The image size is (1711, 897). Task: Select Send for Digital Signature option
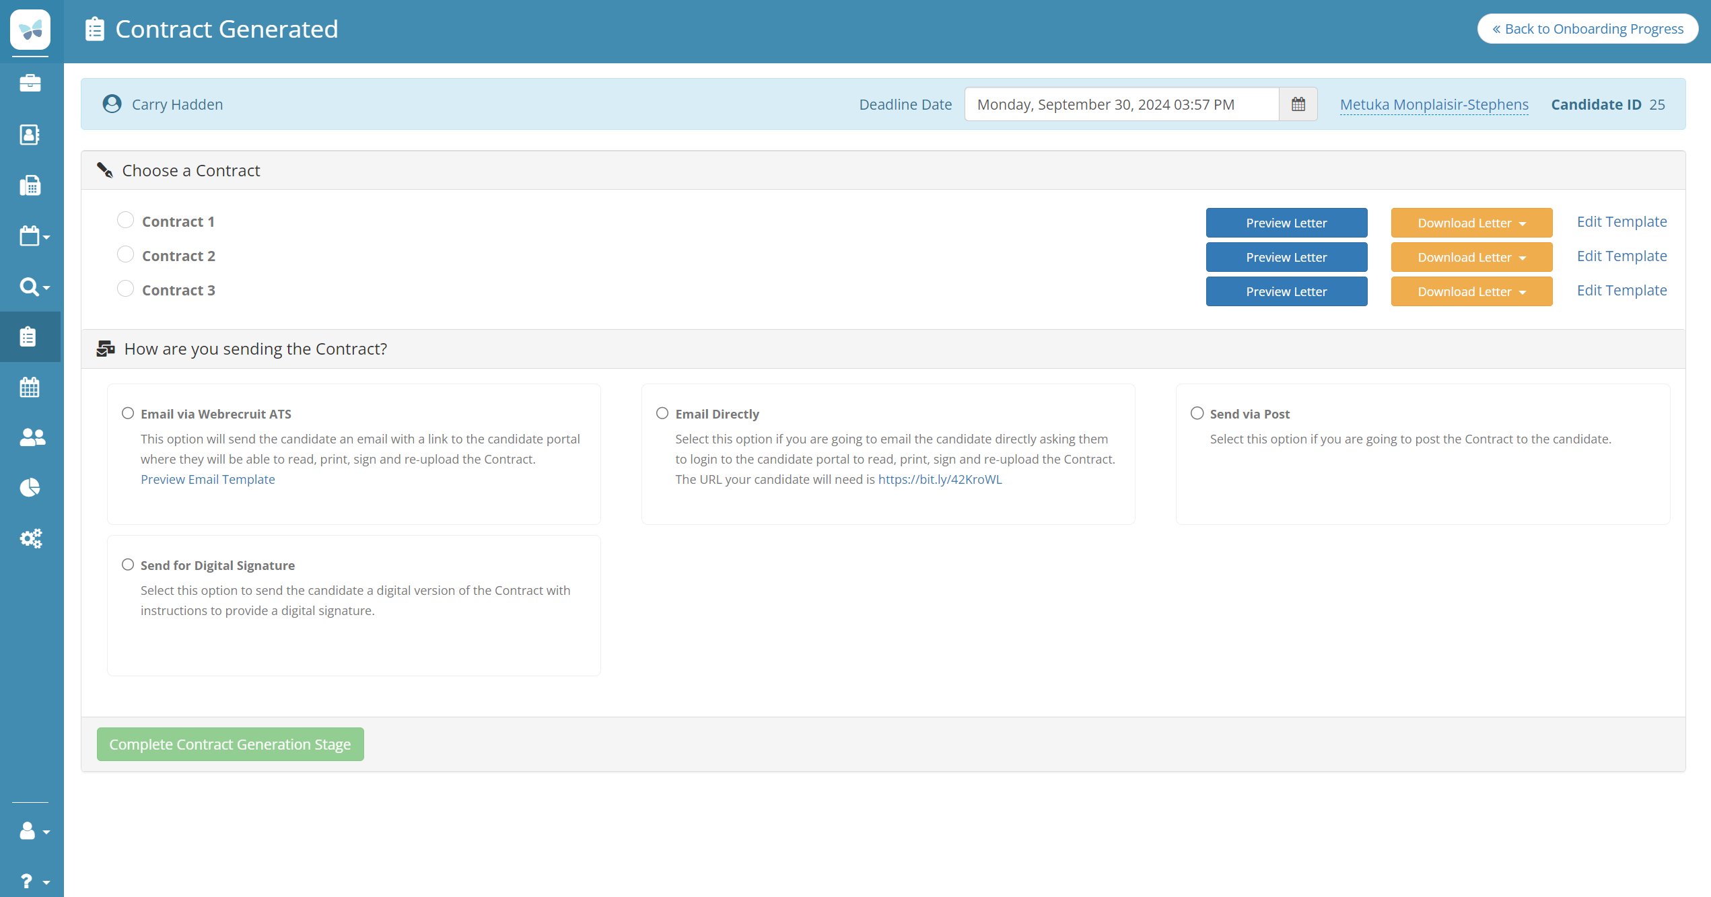(x=128, y=565)
